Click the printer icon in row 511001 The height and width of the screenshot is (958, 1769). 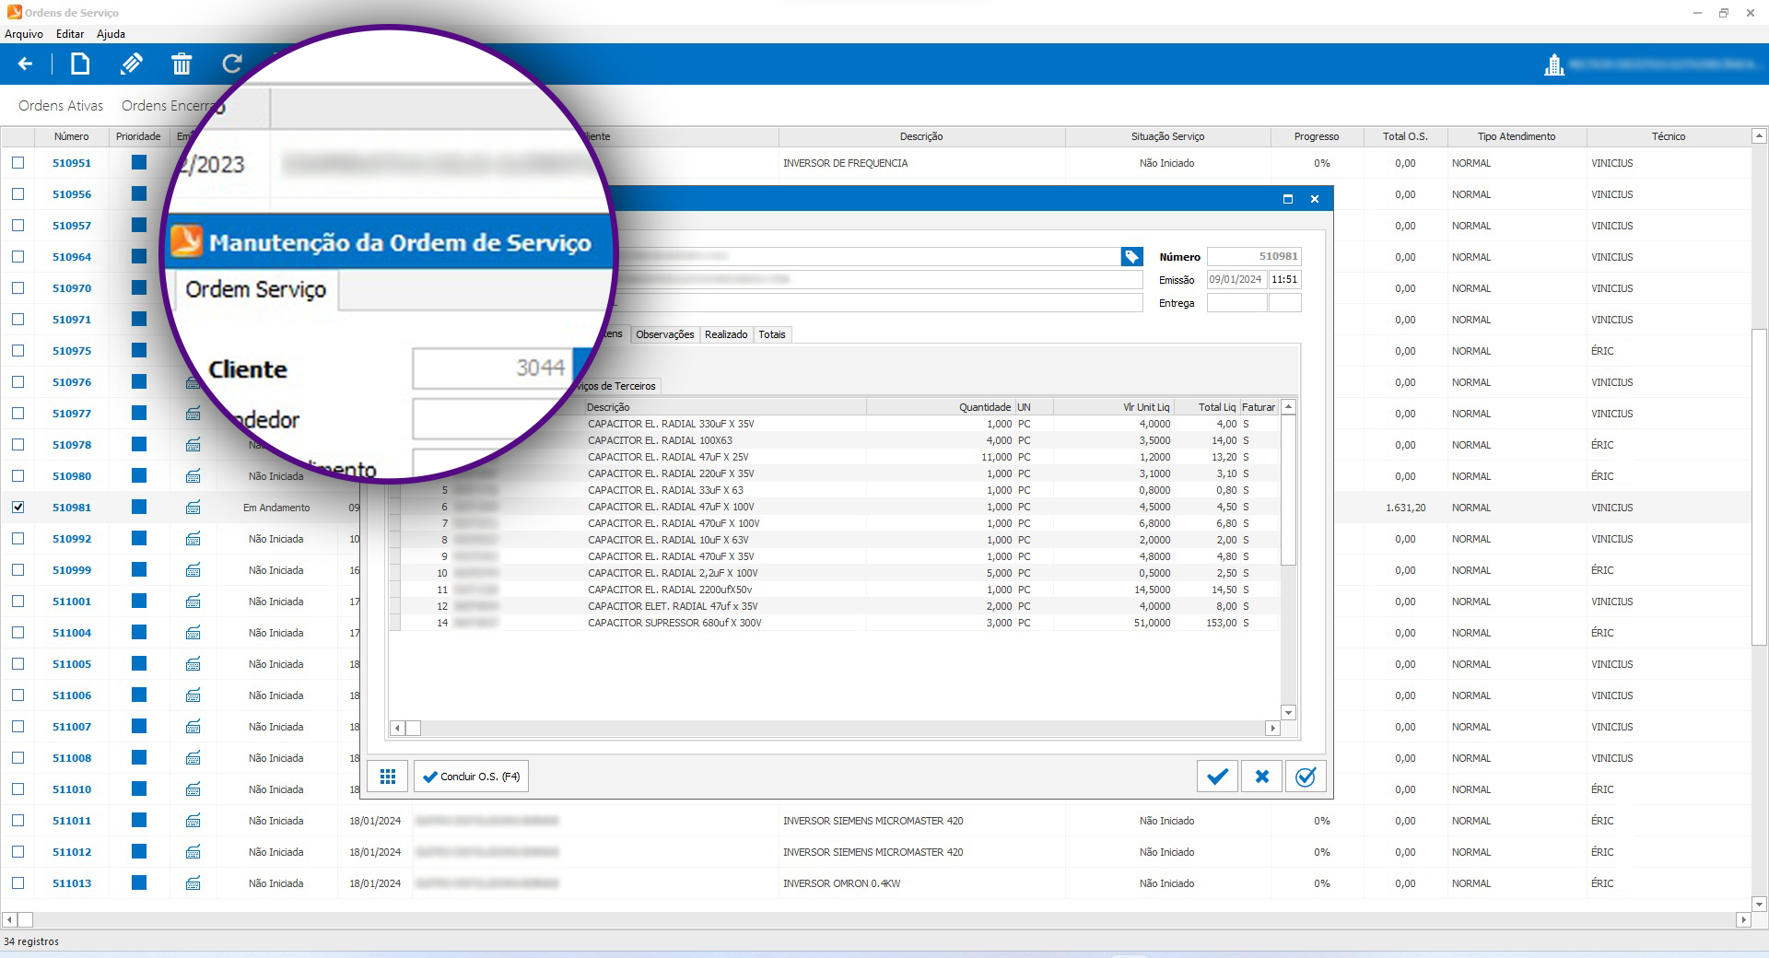(193, 602)
